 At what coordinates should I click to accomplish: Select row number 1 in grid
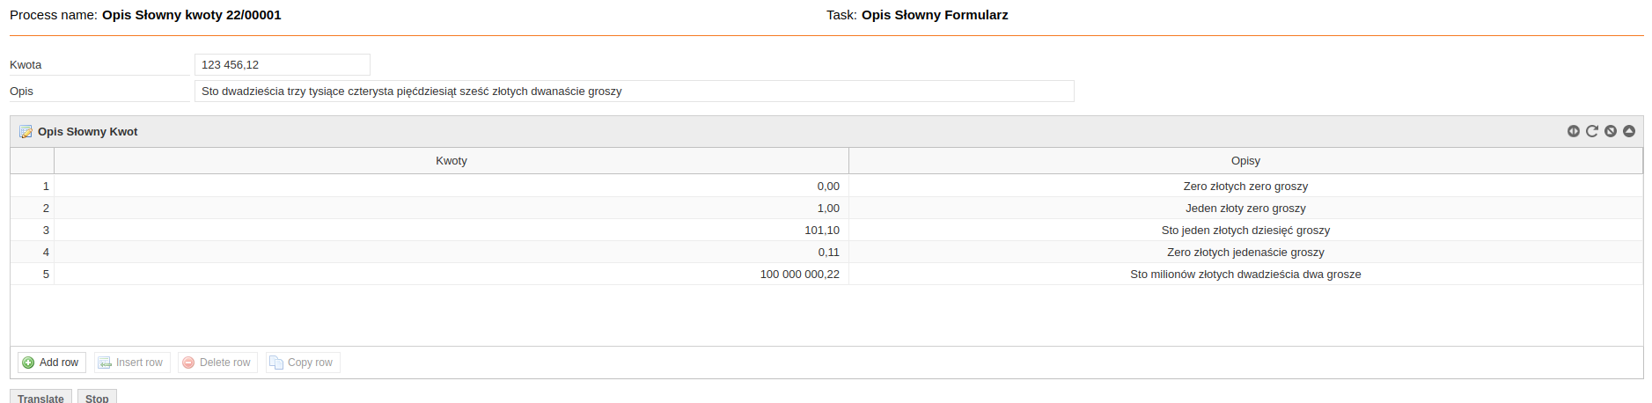pyautogui.click(x=33, y=187)
